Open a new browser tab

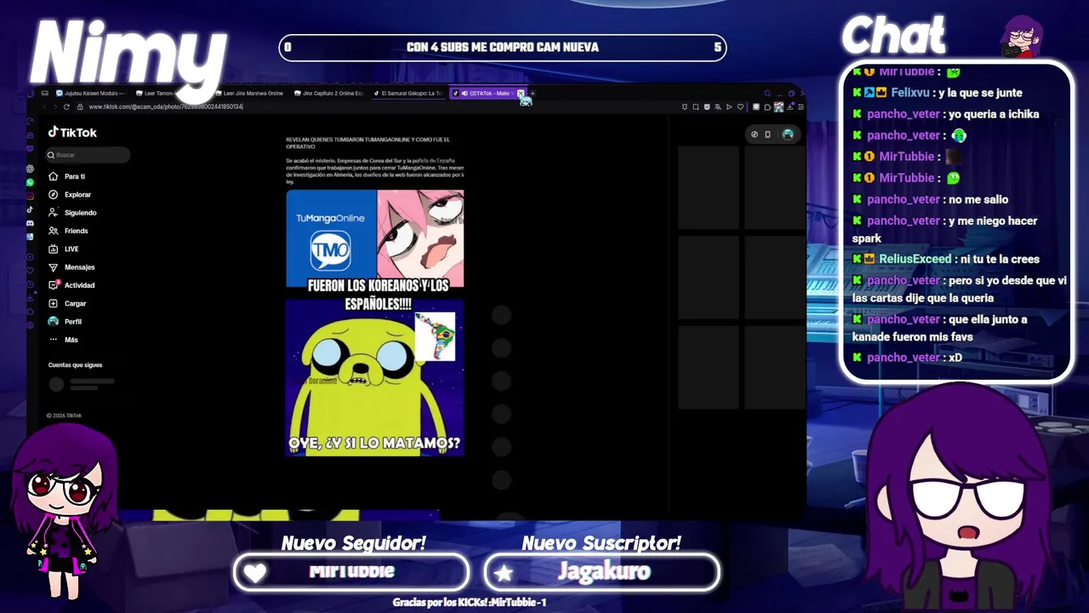[533, 94]
